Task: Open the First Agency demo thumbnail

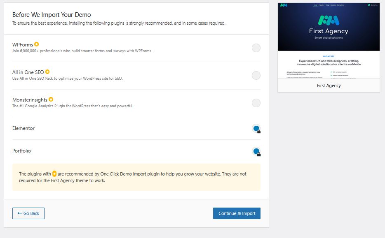Action: (329, 41)
